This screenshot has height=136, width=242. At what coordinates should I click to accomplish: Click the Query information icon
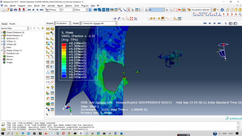pos(222,10)
